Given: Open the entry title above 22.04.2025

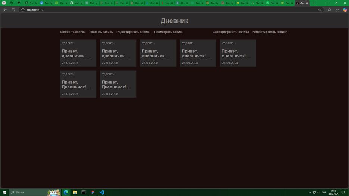Looking at the screenshot, I should [x=116, y=53].
